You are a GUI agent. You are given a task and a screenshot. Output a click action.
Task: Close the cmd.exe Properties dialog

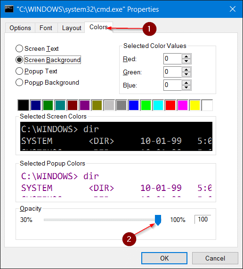pos(233,9)
